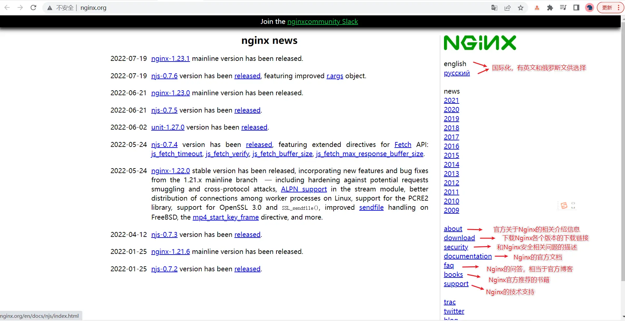
Task: Open the translate page icon
Action: [494, 8]
